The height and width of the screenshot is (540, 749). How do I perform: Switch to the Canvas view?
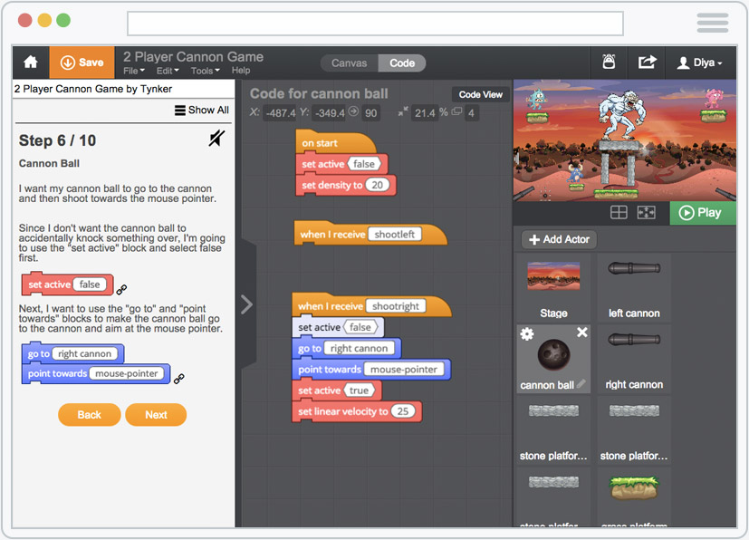[349, 63]
